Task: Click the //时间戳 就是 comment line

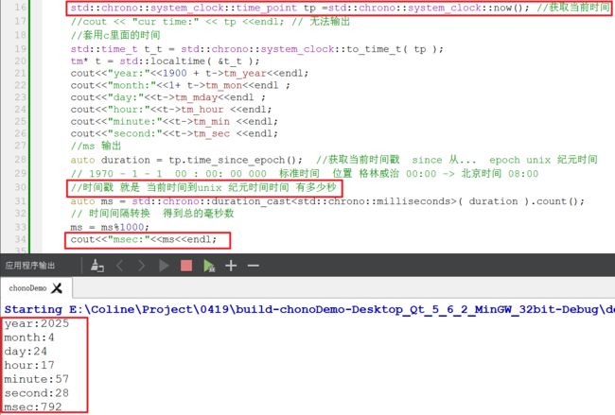Action: click(x=203, y=188)
